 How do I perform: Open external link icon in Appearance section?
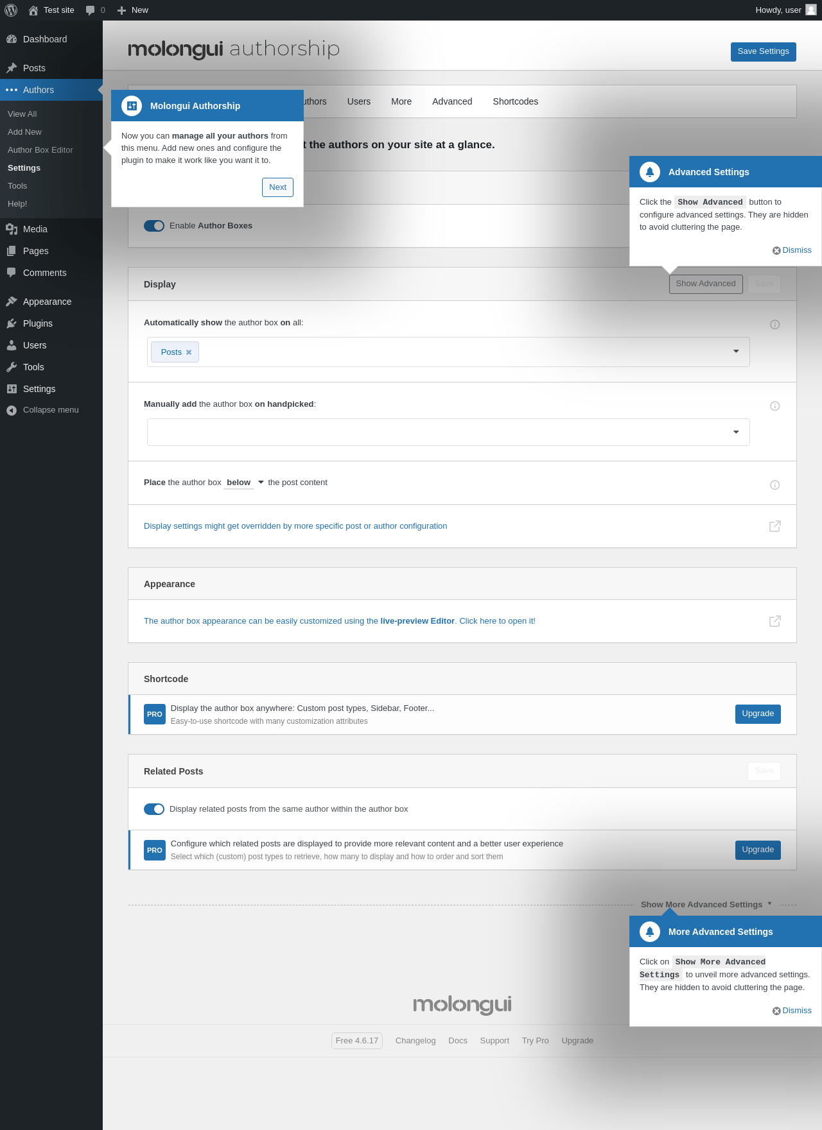pyautogui.click(x=775, y=621)
